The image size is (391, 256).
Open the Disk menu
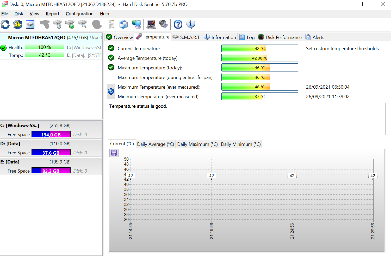coord(19,14)
